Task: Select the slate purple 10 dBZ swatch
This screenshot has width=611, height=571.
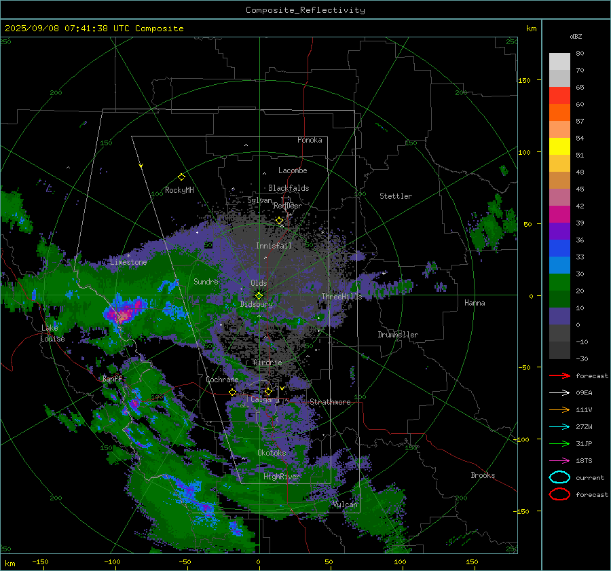Action: 559,316
